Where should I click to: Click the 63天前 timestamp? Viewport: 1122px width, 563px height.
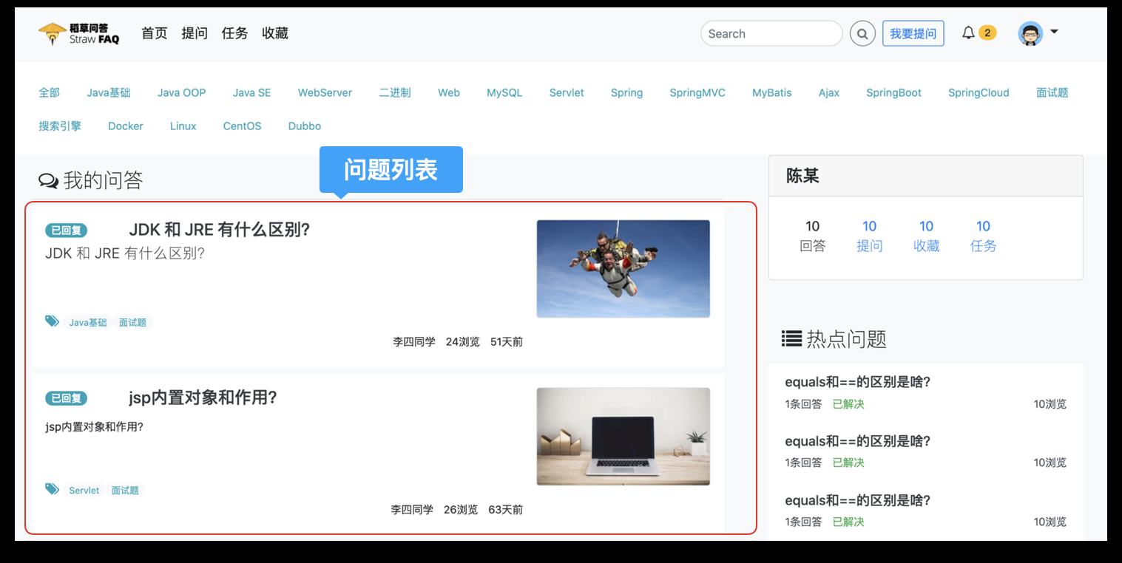click(506, 509)
